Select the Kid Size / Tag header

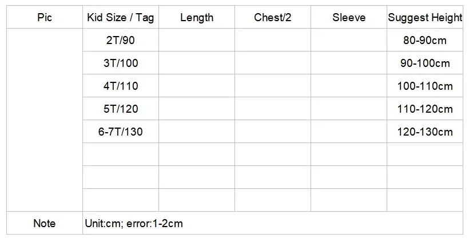[x=121, y=18]
